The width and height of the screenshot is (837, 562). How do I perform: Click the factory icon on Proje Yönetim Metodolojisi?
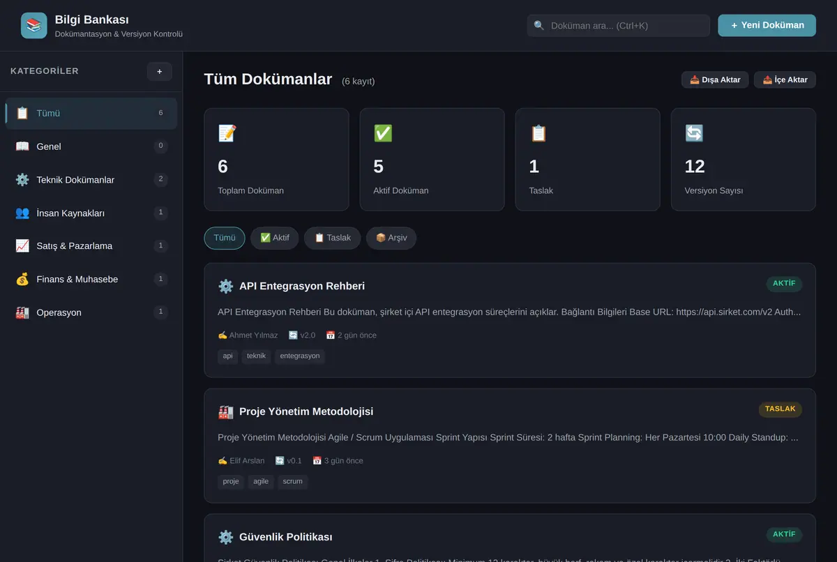[x=225, y=411]
